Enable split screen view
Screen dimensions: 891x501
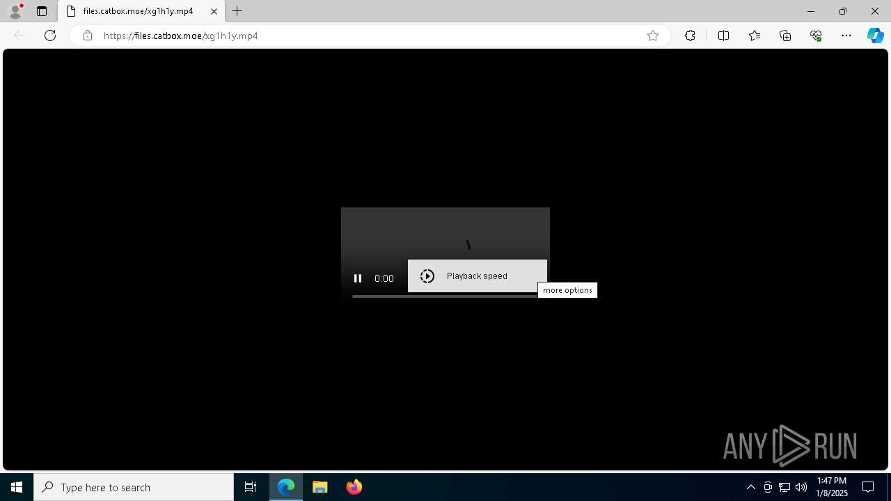tap(723, 35)
